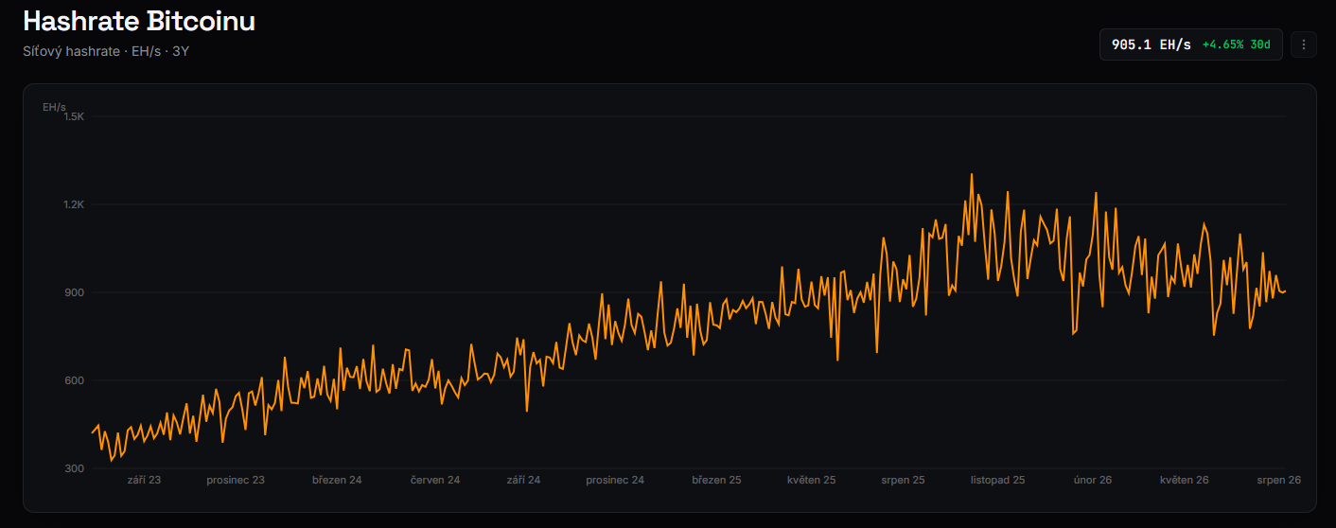The width and height of the screenshot is (1336, 528).
Task: Click the subtitle Síťový hashrate · EH/s · 3Y
Action: [x=106, y=51]
